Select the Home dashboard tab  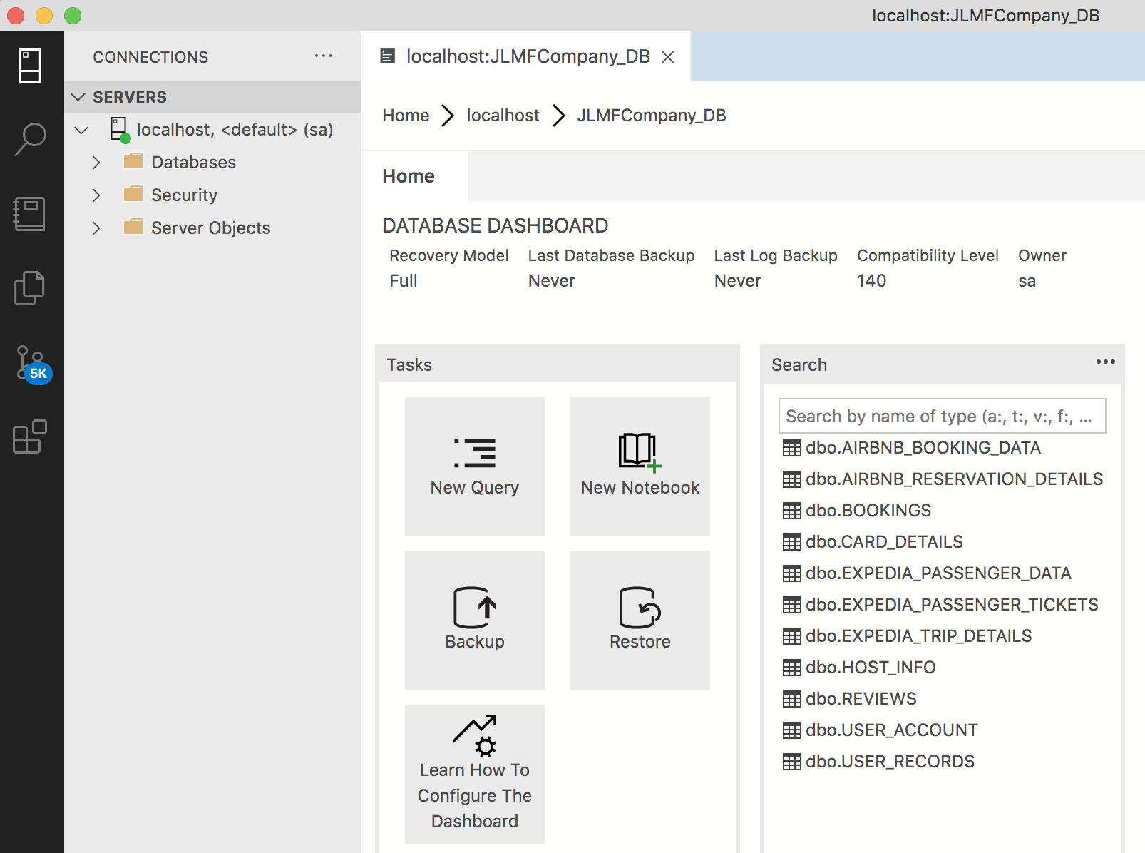409,176
